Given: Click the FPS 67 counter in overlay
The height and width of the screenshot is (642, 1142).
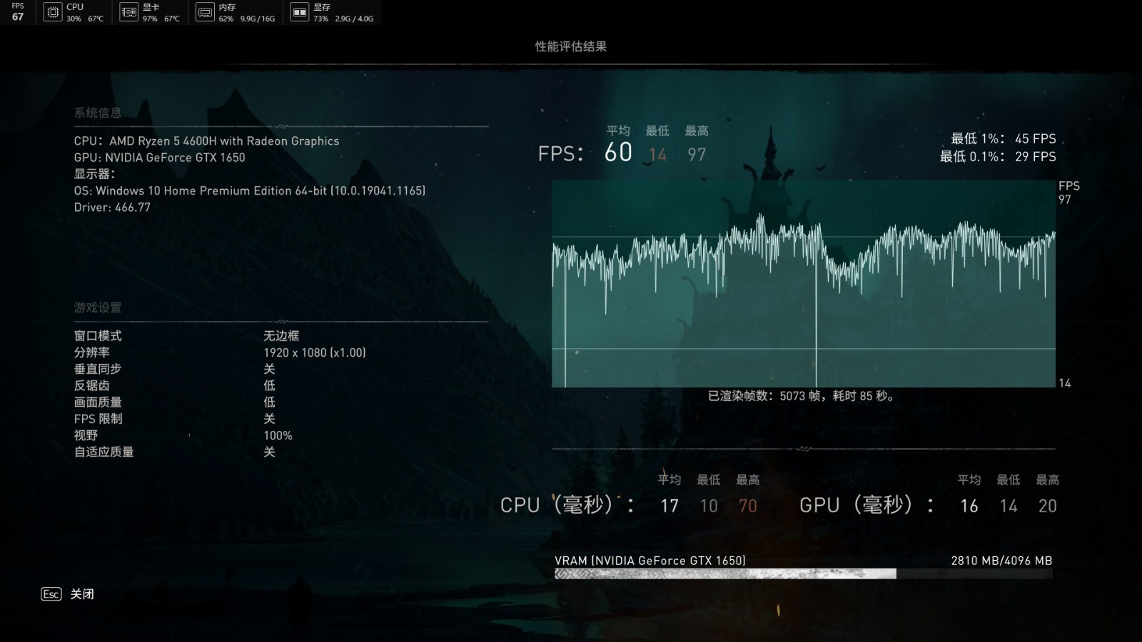Looking at the screenshot, I should [18, 12].
